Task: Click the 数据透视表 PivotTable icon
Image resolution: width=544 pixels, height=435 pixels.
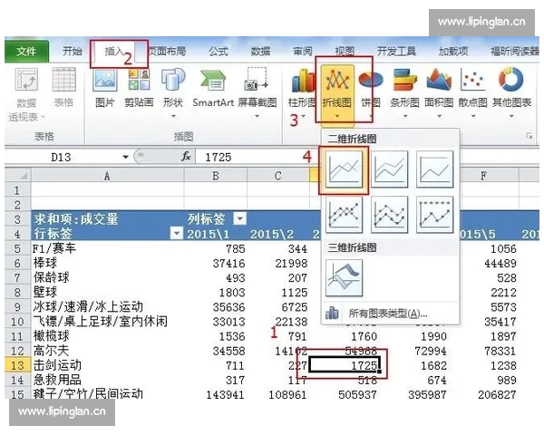Action: click(26, 80)
